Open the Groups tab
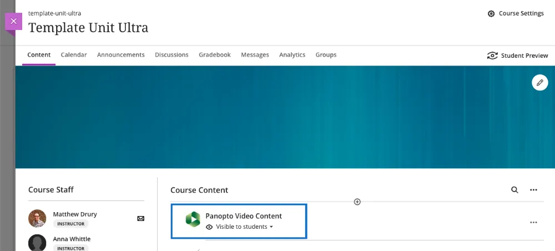The image size is (555, 251). tap(326, 55)
